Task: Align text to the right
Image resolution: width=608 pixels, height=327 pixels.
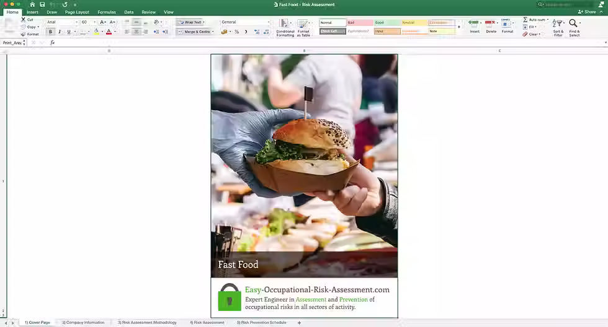Action: [x=145, y=32]
